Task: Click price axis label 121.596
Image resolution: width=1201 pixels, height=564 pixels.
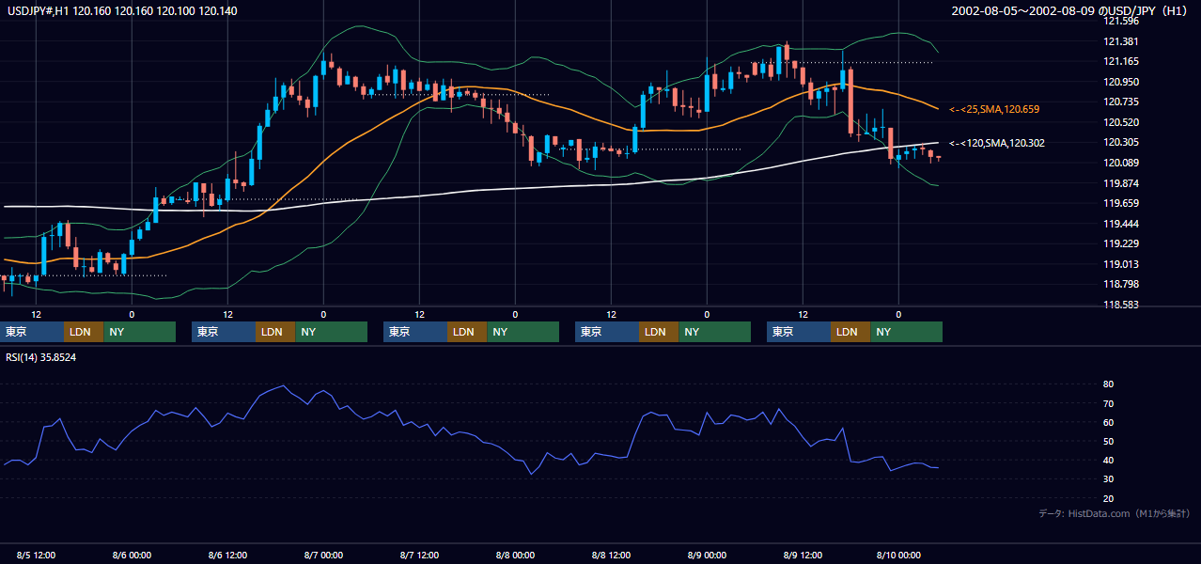Action: coord(1122,21)
